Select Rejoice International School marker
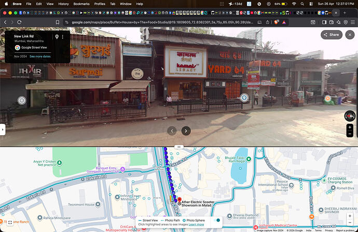358x232 pixels. [x=292, y=185]
